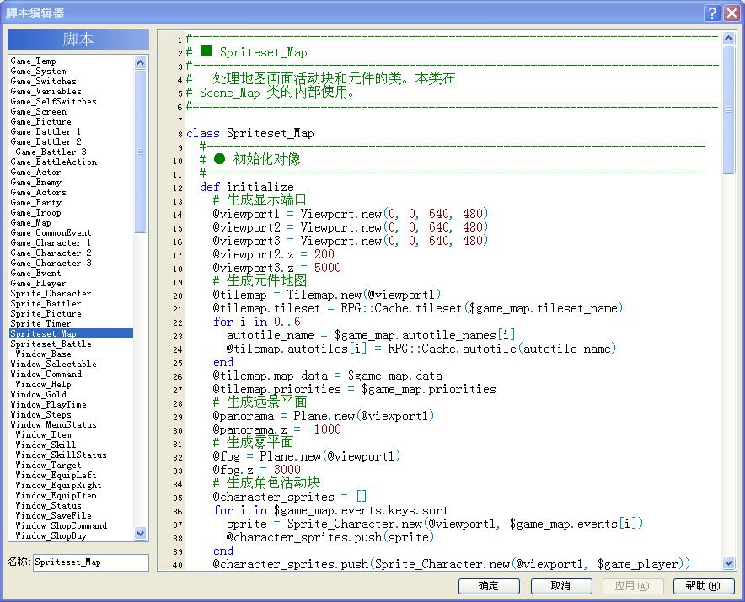
Task: Click the code editor scroll-up arrow
Action: (728, 39)
